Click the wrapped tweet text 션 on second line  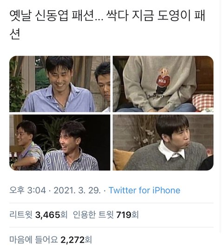(x=15, y=34)
